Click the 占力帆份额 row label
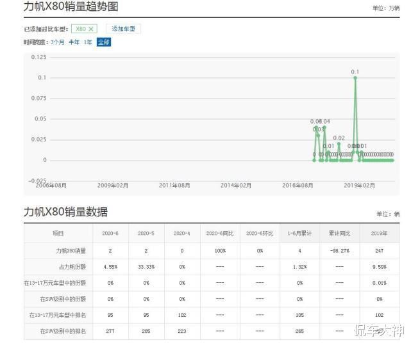 72,267
